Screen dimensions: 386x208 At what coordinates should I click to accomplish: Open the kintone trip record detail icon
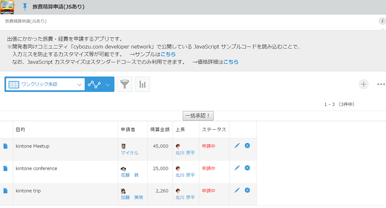point(5,191)
